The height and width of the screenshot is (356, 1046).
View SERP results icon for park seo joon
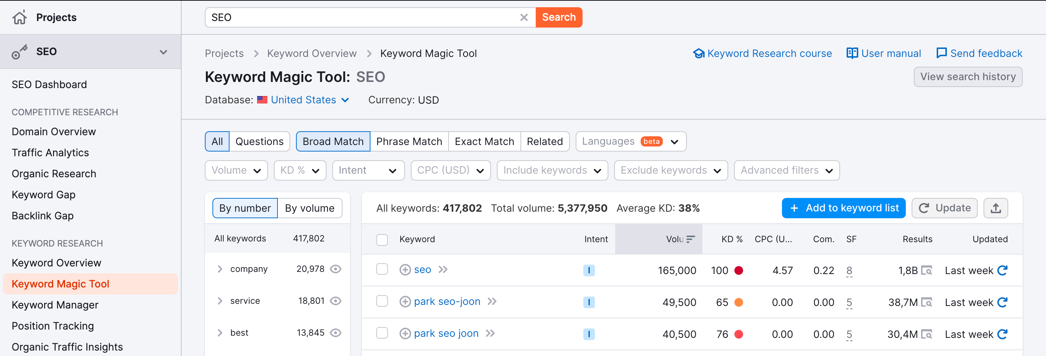[927, 335]
